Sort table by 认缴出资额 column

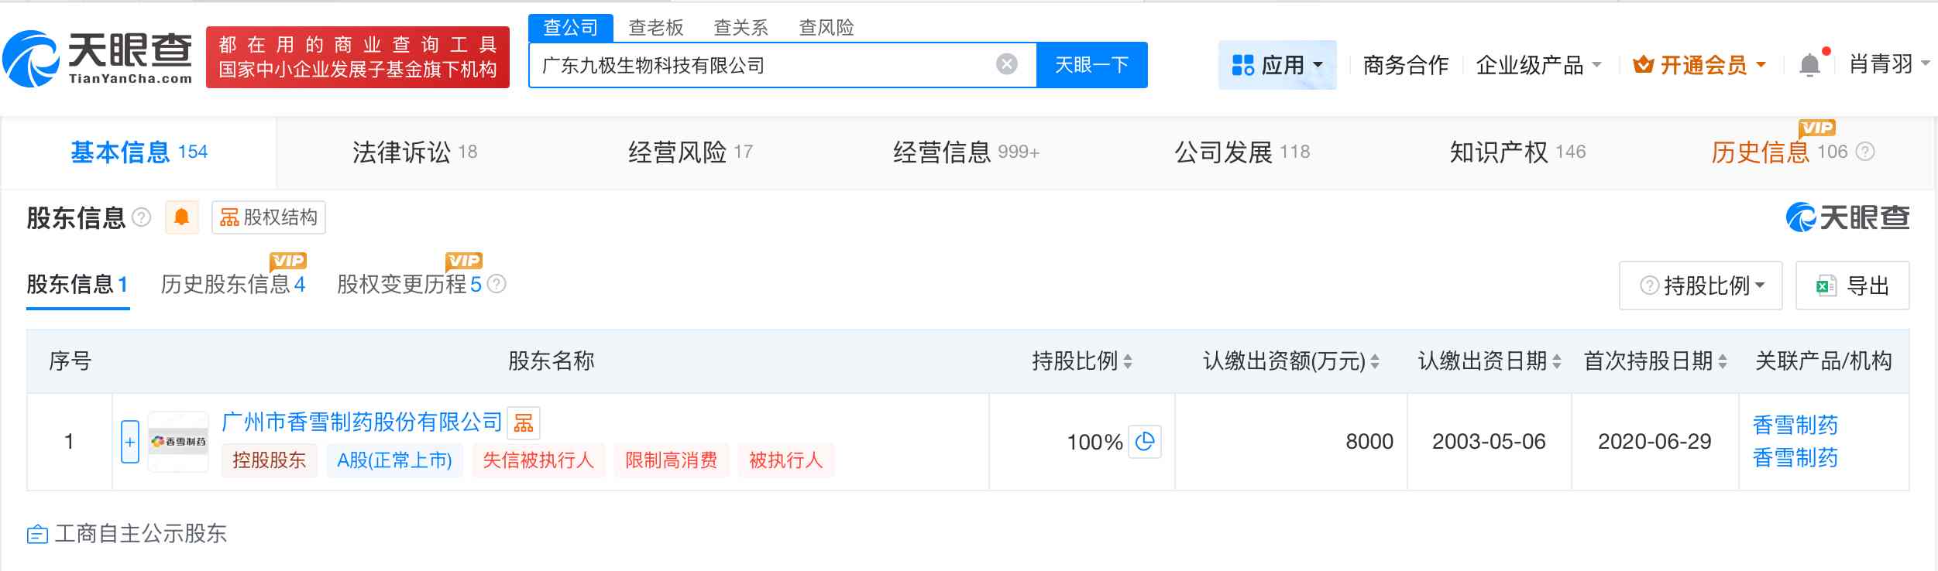[1375, 361]
